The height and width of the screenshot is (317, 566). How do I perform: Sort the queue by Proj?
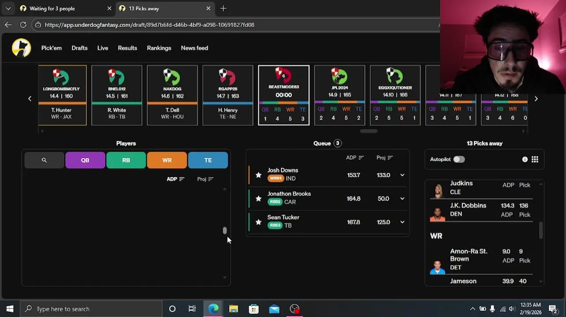pos(384,158)
